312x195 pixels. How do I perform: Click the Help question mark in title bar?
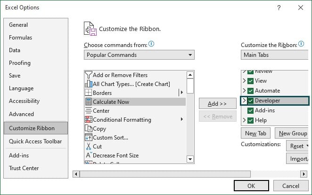pos(279,8)
